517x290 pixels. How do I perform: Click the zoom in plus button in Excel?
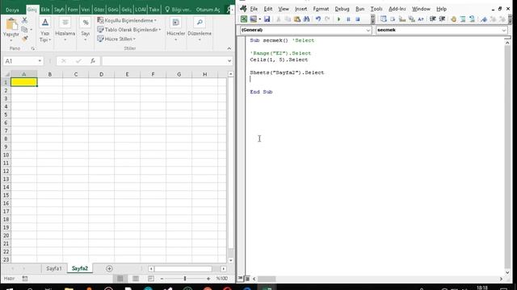(x=208, y=279)
